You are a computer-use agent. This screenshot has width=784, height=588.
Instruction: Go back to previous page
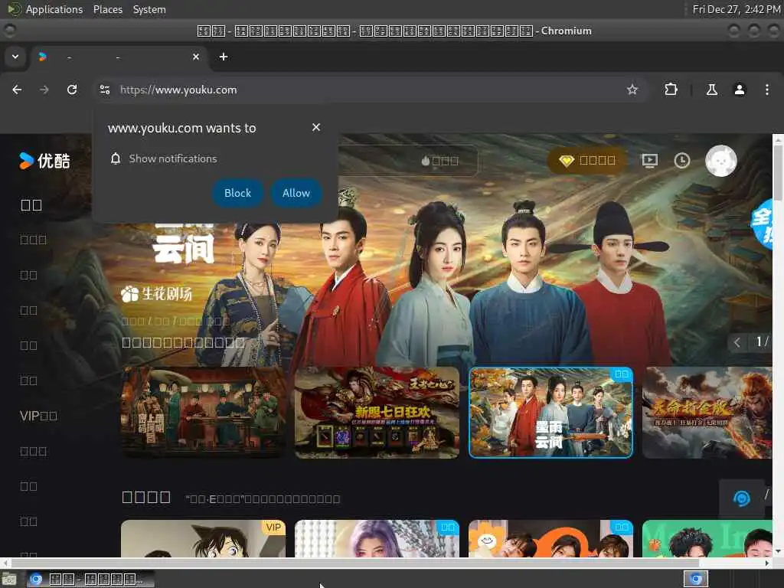pyautogui.click(x=17, y=90)
